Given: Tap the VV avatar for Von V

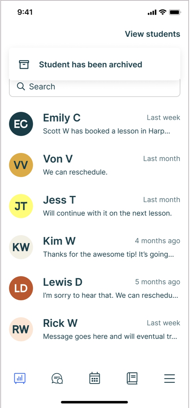Looking at the screenshot, I should tap(21, 165).
